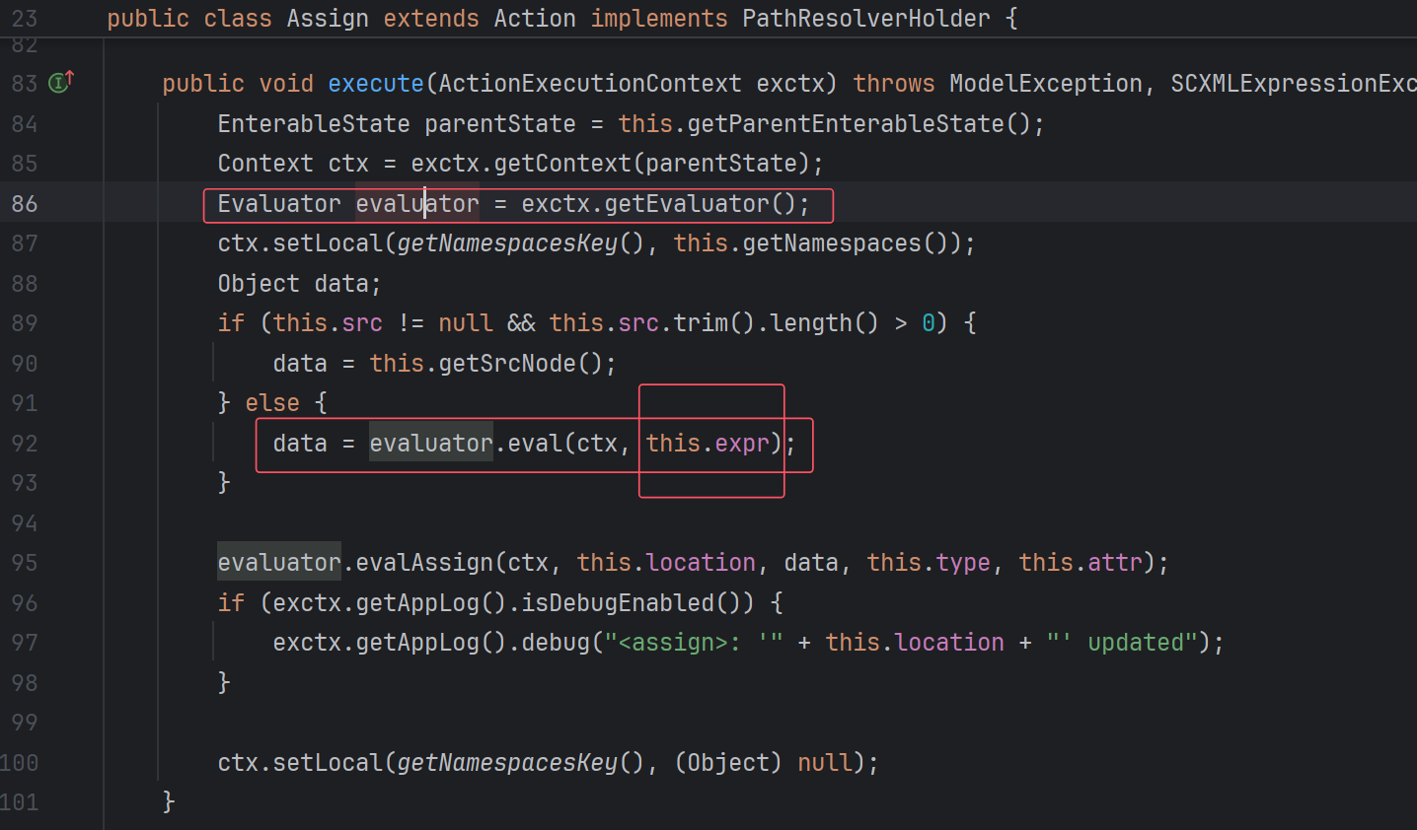Click ModelException in the throws clause
This screenshot has width=1417, height=830.
click(1045, 84)
